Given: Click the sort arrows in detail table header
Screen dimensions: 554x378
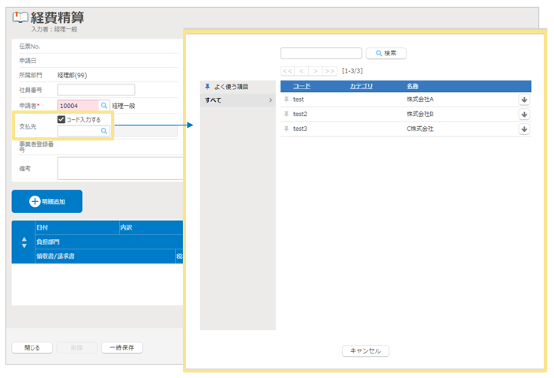Looking at the screenshot, I should click(x=23, y=242).
